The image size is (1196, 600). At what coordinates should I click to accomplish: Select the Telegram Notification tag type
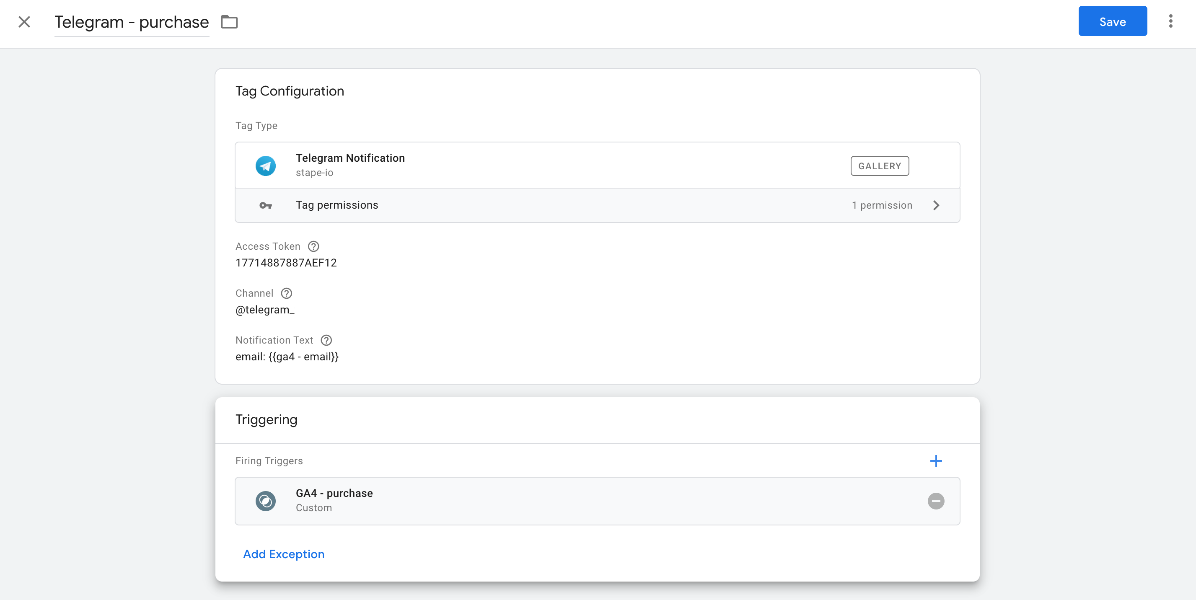(597, 165)
